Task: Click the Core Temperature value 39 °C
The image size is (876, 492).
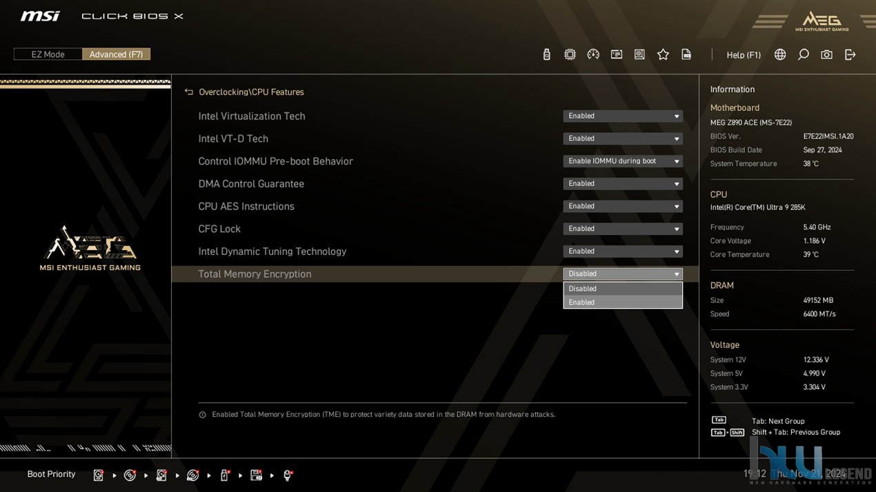Action: click(x=811, y=255)
